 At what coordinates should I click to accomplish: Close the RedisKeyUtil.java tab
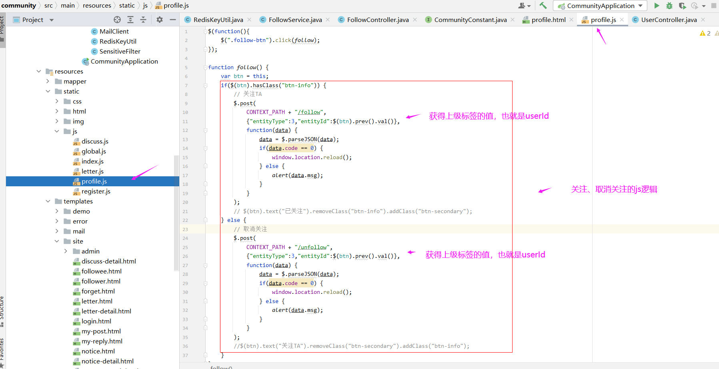tap(250, 20)
